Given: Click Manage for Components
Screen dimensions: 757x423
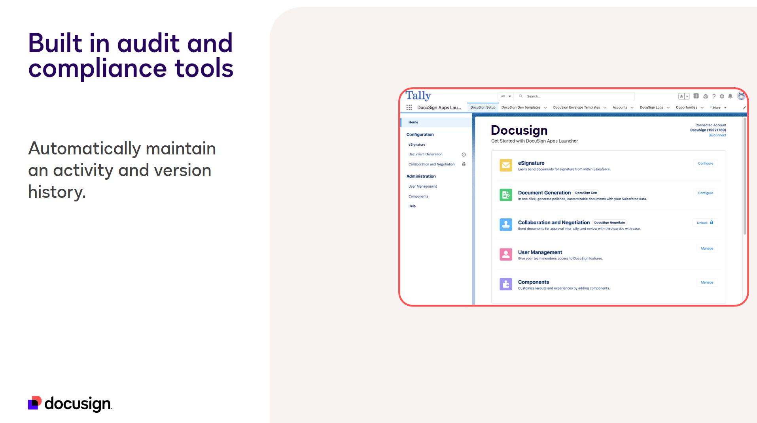Looking at the screenshot, I should [x=707, y=282].
